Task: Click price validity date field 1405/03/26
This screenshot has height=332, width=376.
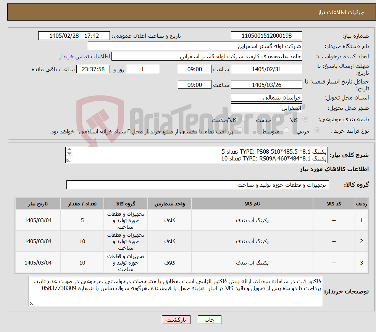Action: pyautogui.click(x=266, y=85)
